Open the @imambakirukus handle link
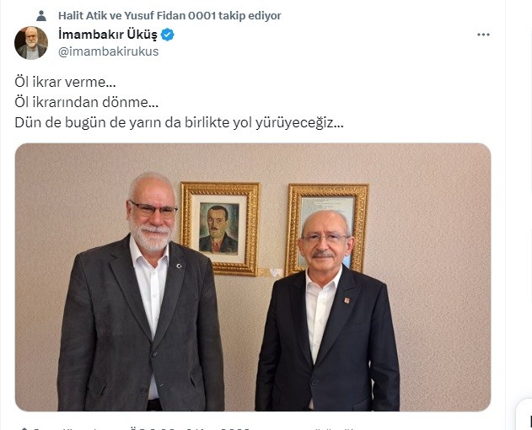 point(108,51)
